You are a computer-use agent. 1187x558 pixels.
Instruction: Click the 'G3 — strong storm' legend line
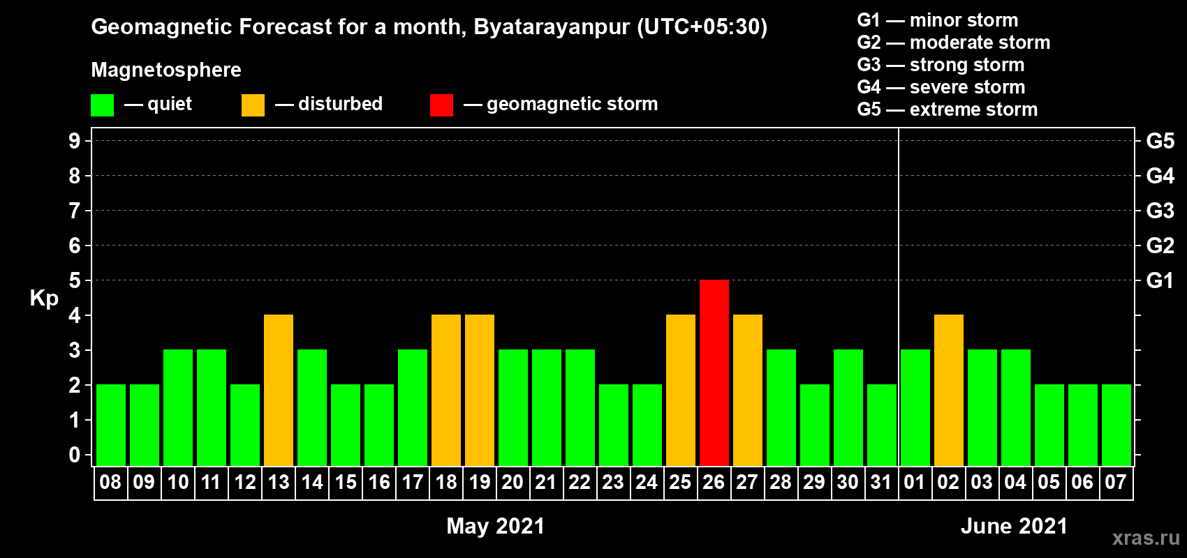tap(941, 65)
